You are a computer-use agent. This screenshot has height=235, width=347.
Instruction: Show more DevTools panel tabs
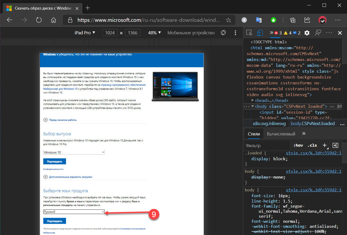[271, 33]
